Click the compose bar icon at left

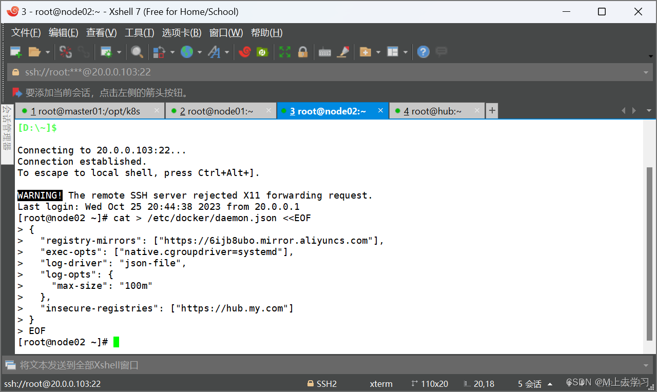[10, 365]
